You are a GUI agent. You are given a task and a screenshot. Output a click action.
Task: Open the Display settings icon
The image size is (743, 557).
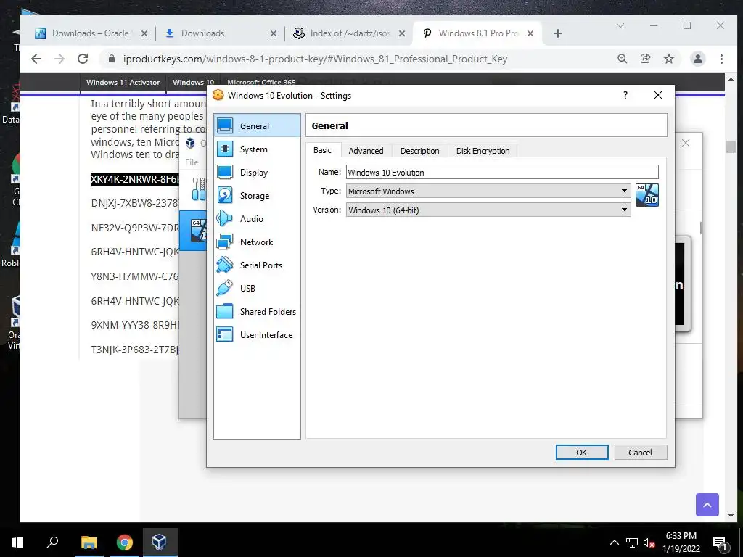click(x=225, y=172)
